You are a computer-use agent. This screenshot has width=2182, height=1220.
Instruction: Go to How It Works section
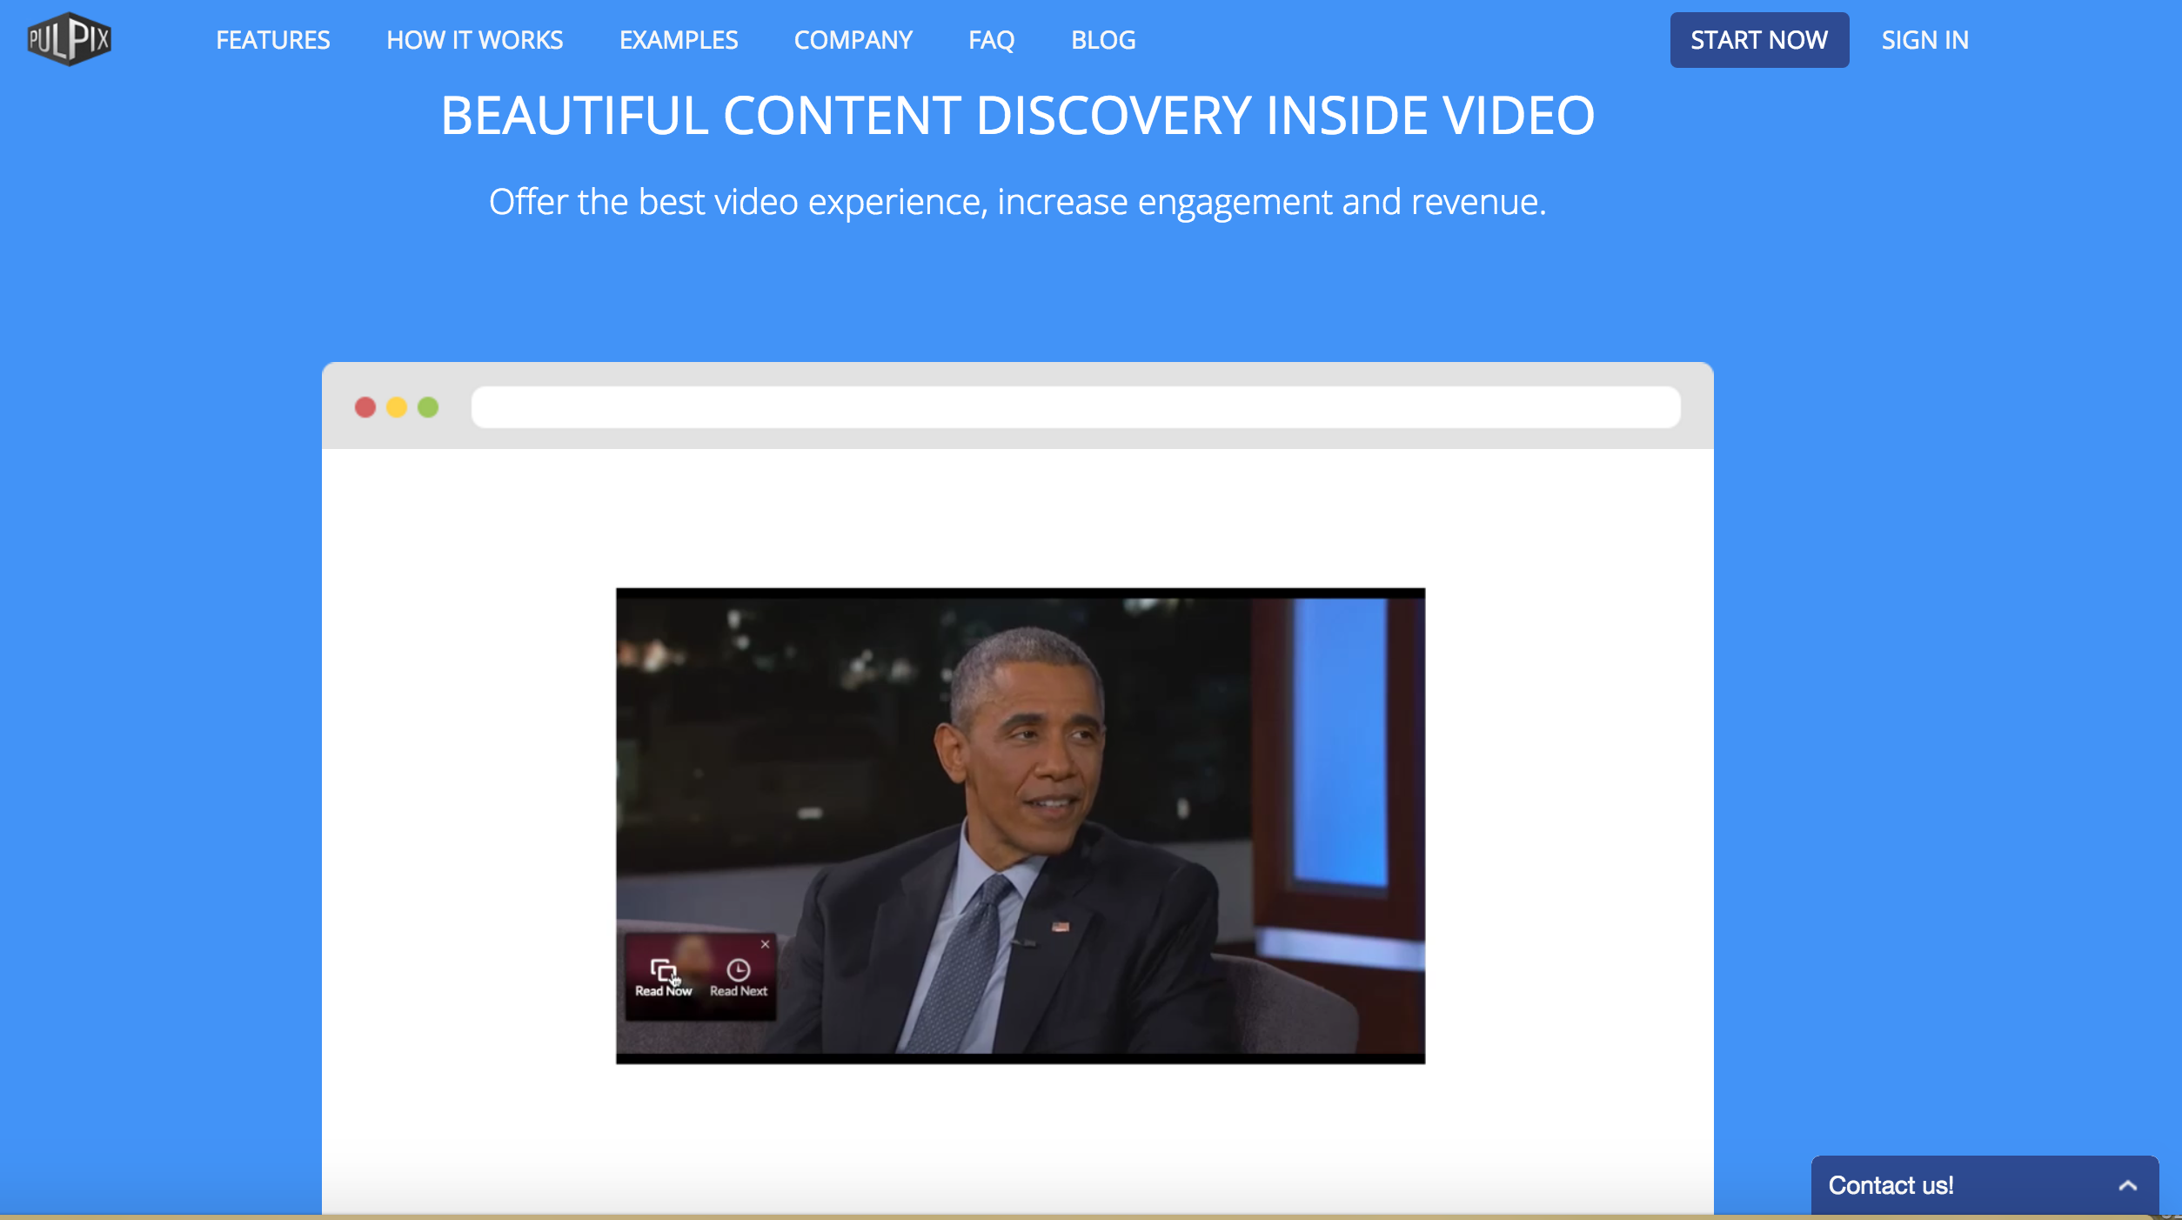coord(474,40)
